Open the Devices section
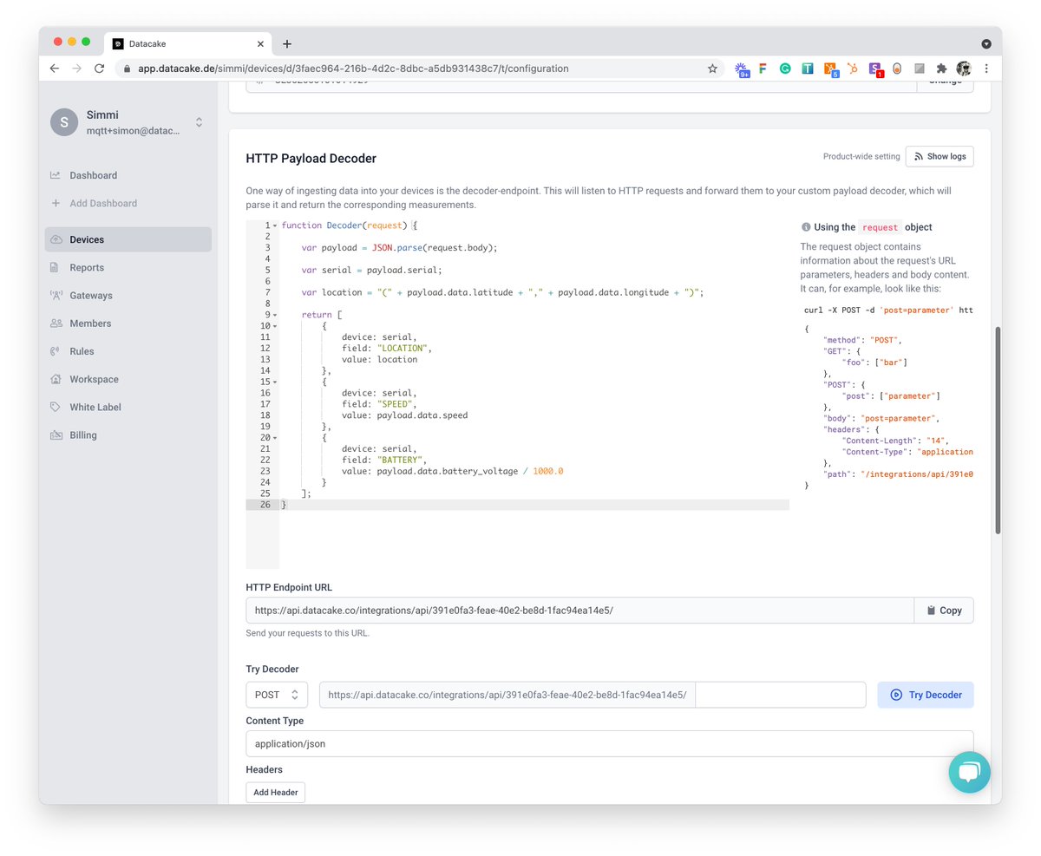Screen dimensions: 1041x856 click(128, 239)
